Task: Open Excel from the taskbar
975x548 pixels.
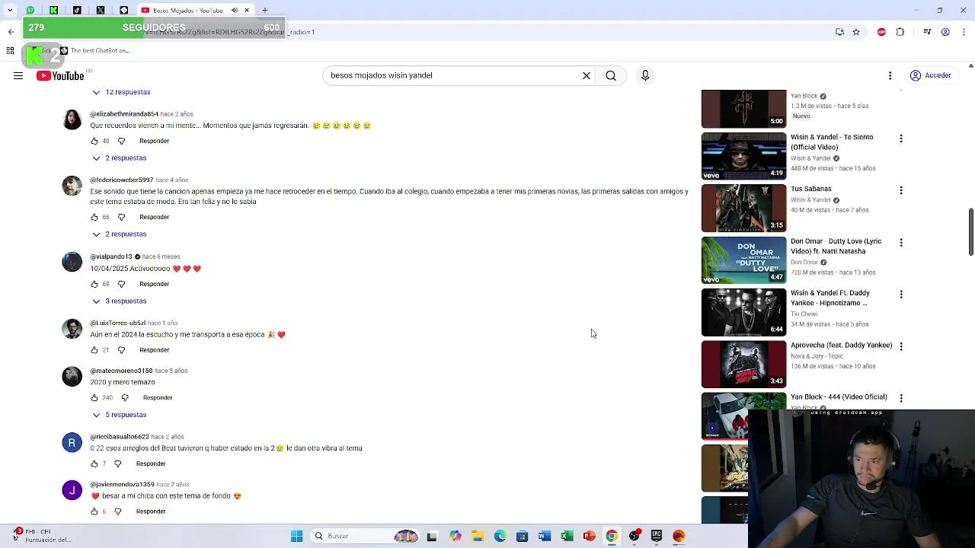Action: click(x=567, y=536)
